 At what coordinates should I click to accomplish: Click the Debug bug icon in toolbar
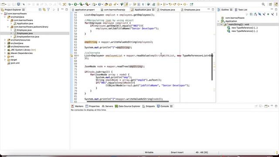[x=70, y=4]
